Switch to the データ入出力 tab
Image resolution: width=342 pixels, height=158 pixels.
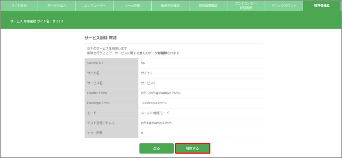pos(57,6)
